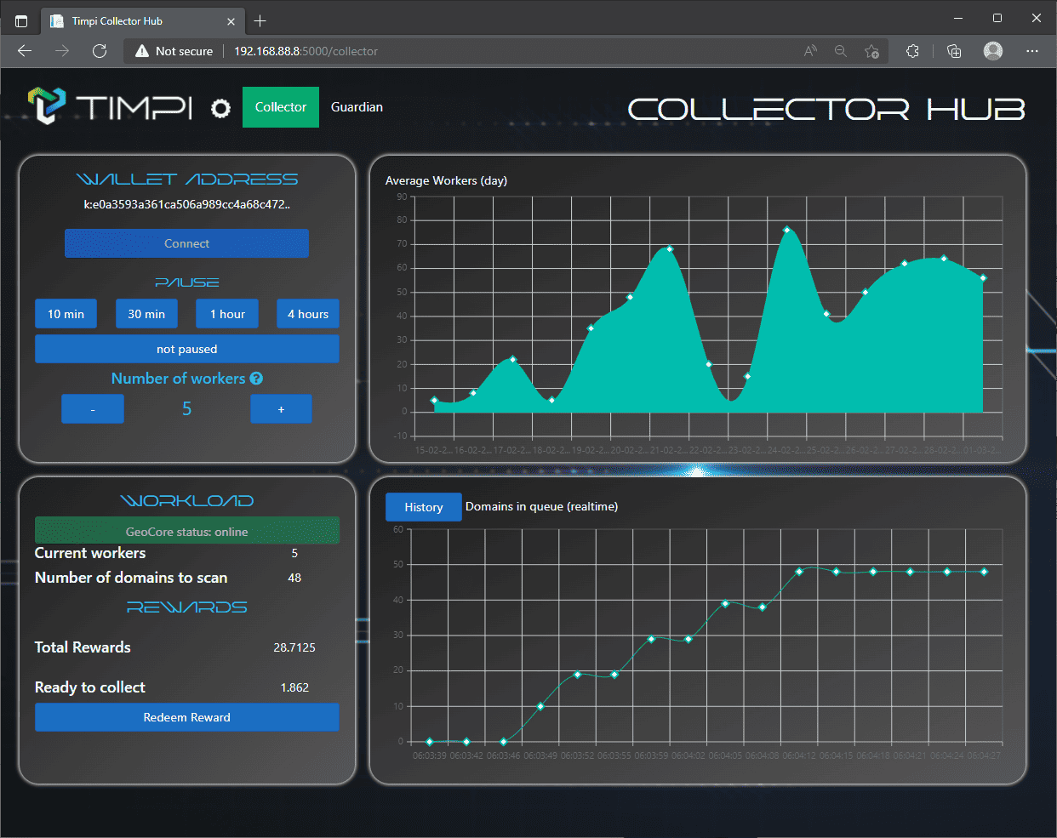Switch to the Guardian tab

[357, 107]
